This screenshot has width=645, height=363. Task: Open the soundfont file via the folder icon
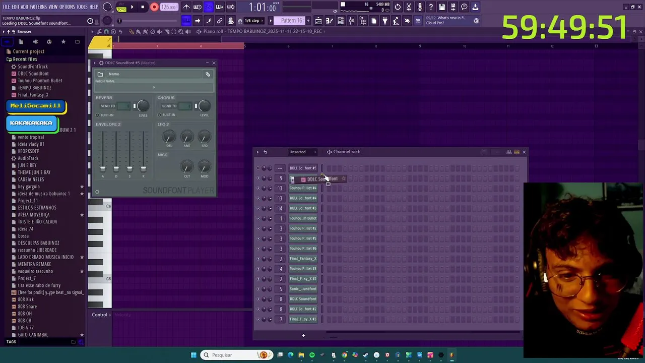[x=100, y=74]
